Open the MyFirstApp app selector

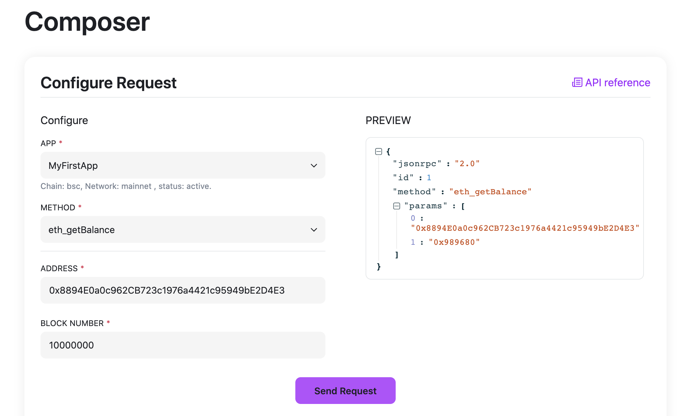(183, 166)
